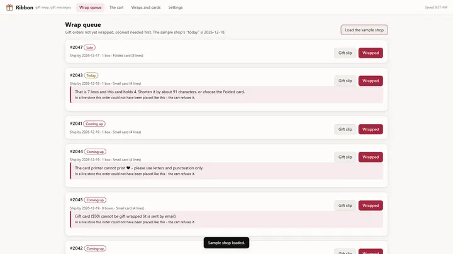Mark order #2041 as Wrapped

(371, 129)
